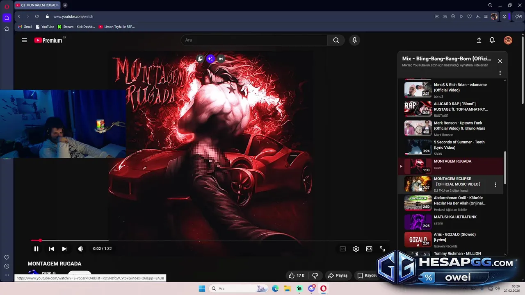Open Stream - Kick Dashboard bookmark
Viewport: 525px width, 295px height.
pyautogui.click(x=76, y=27)
